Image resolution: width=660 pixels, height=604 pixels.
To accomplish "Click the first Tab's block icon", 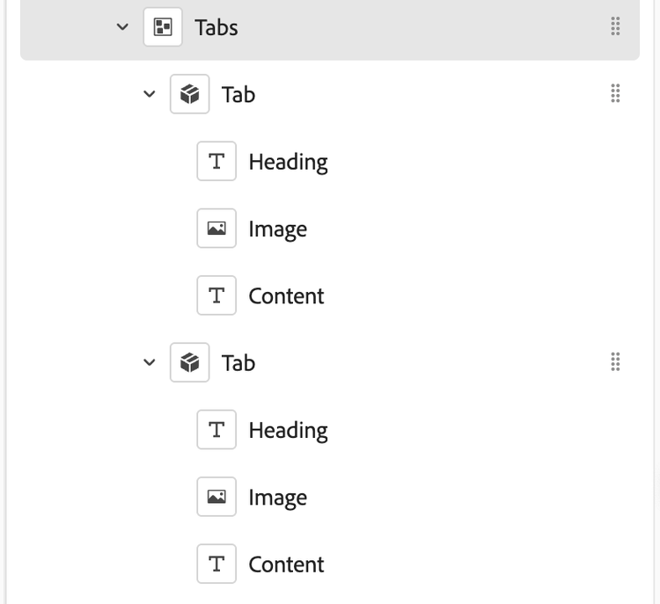I will pos(189,94).
